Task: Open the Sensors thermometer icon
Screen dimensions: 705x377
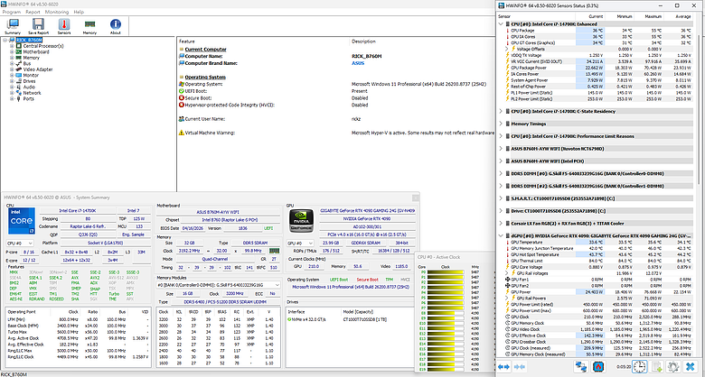Action: pos(64,26)
